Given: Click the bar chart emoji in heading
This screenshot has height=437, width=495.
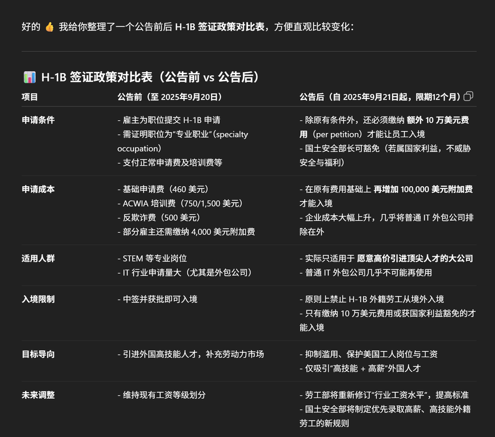Looking at the screenshot, I should pyautogui.click(x=30, y=77).
